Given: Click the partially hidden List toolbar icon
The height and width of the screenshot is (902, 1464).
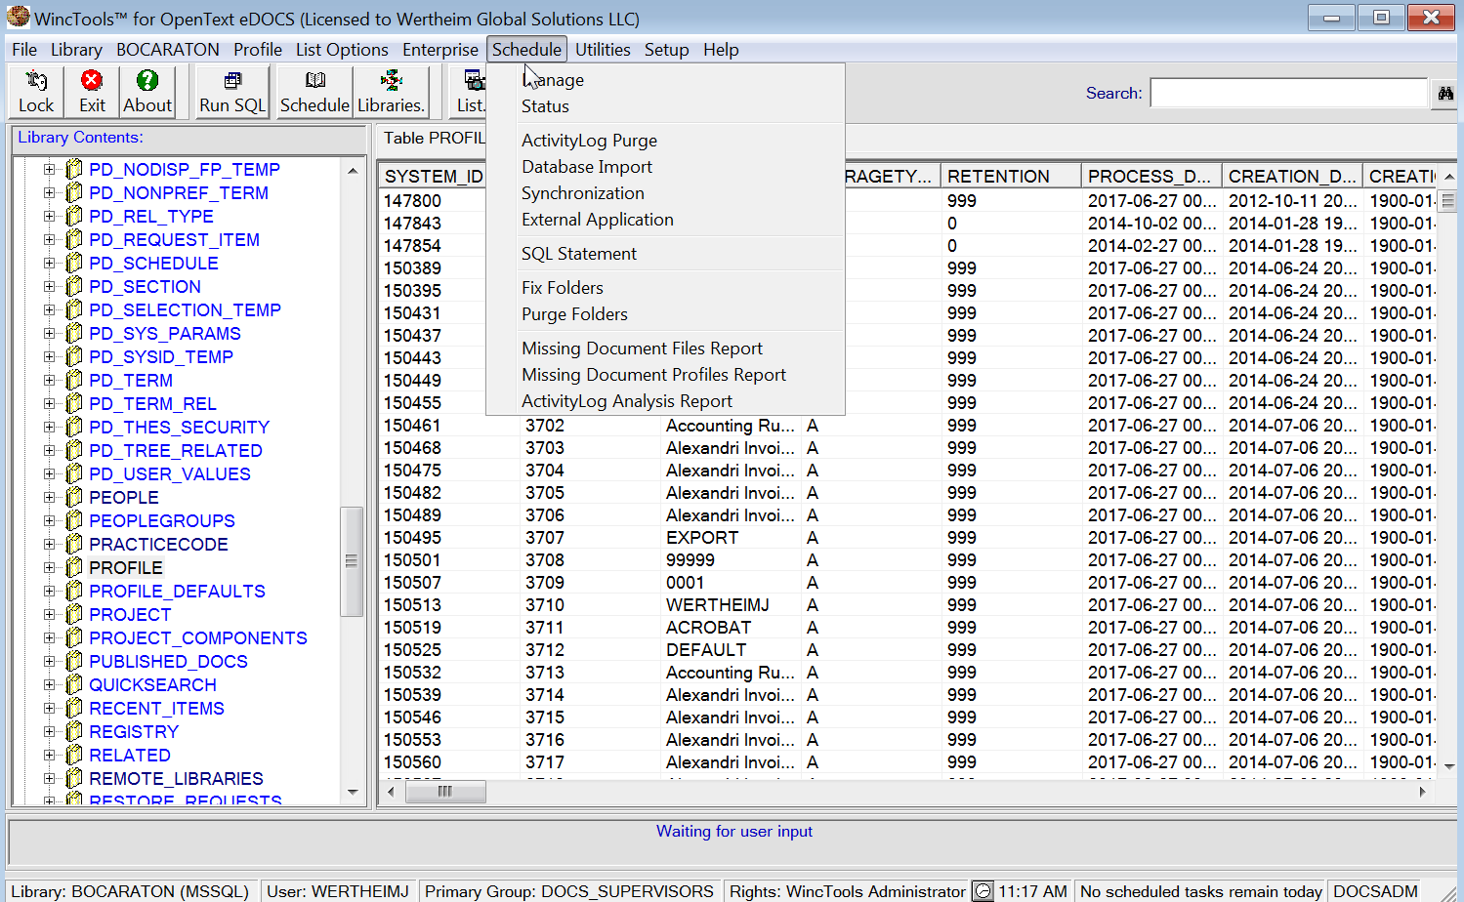Looking at the screenshot, I should 474,80.
